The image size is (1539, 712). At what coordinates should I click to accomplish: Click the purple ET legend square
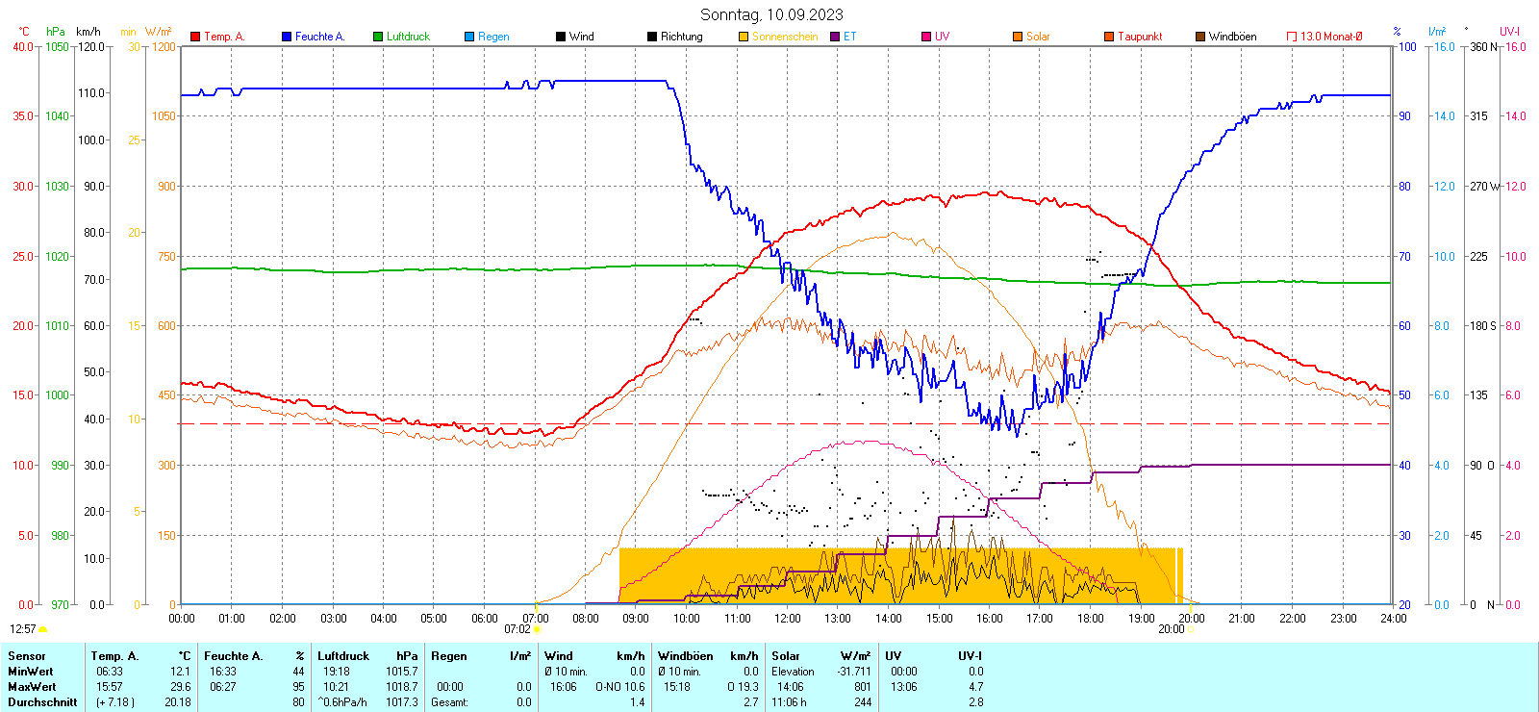click(x=835, y=37)
